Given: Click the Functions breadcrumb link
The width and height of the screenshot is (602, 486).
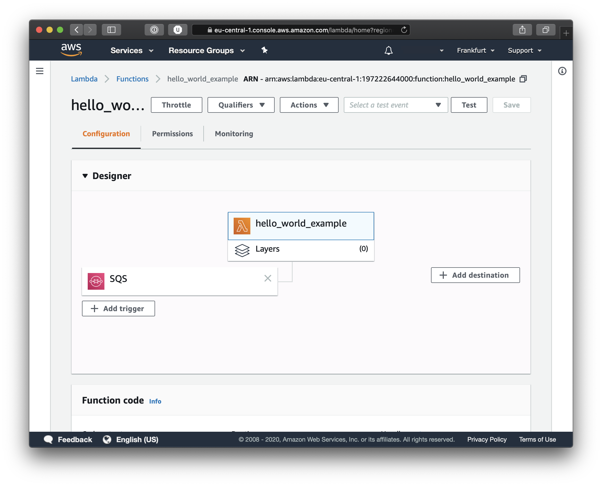Looking at the screenshot, I should click(x=132, y=79).
